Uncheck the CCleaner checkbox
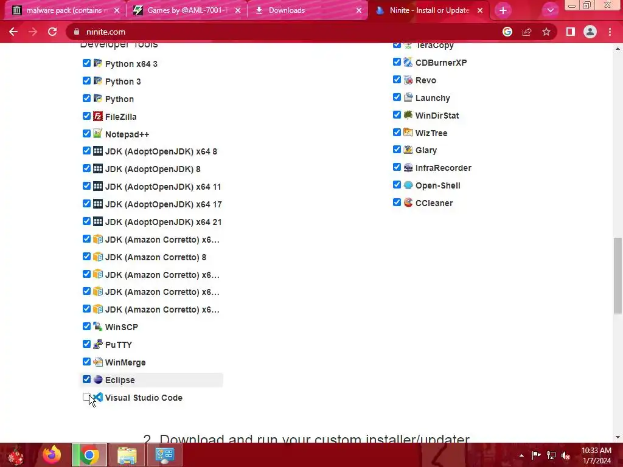Image resolution: width=623 pixels, height=467 pixels. [x=397, y=202]
